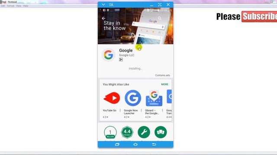Tap the Tools category wrench badge
This screenshot has width=277, height=155.
(144, 132)
